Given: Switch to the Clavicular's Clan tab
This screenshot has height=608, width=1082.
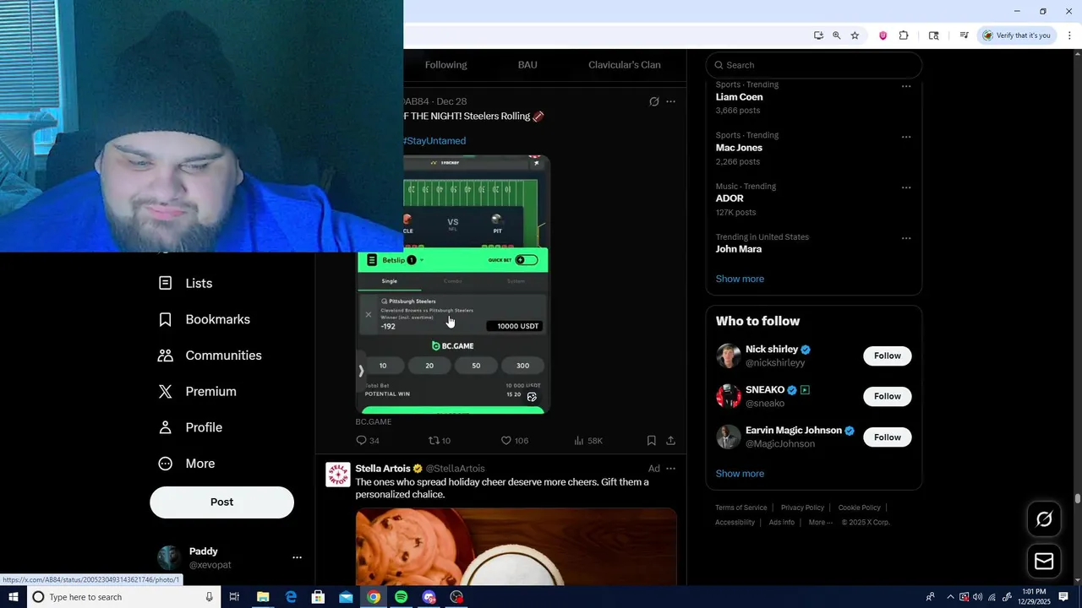Looking at the screenshot, I should click(625, 65).
